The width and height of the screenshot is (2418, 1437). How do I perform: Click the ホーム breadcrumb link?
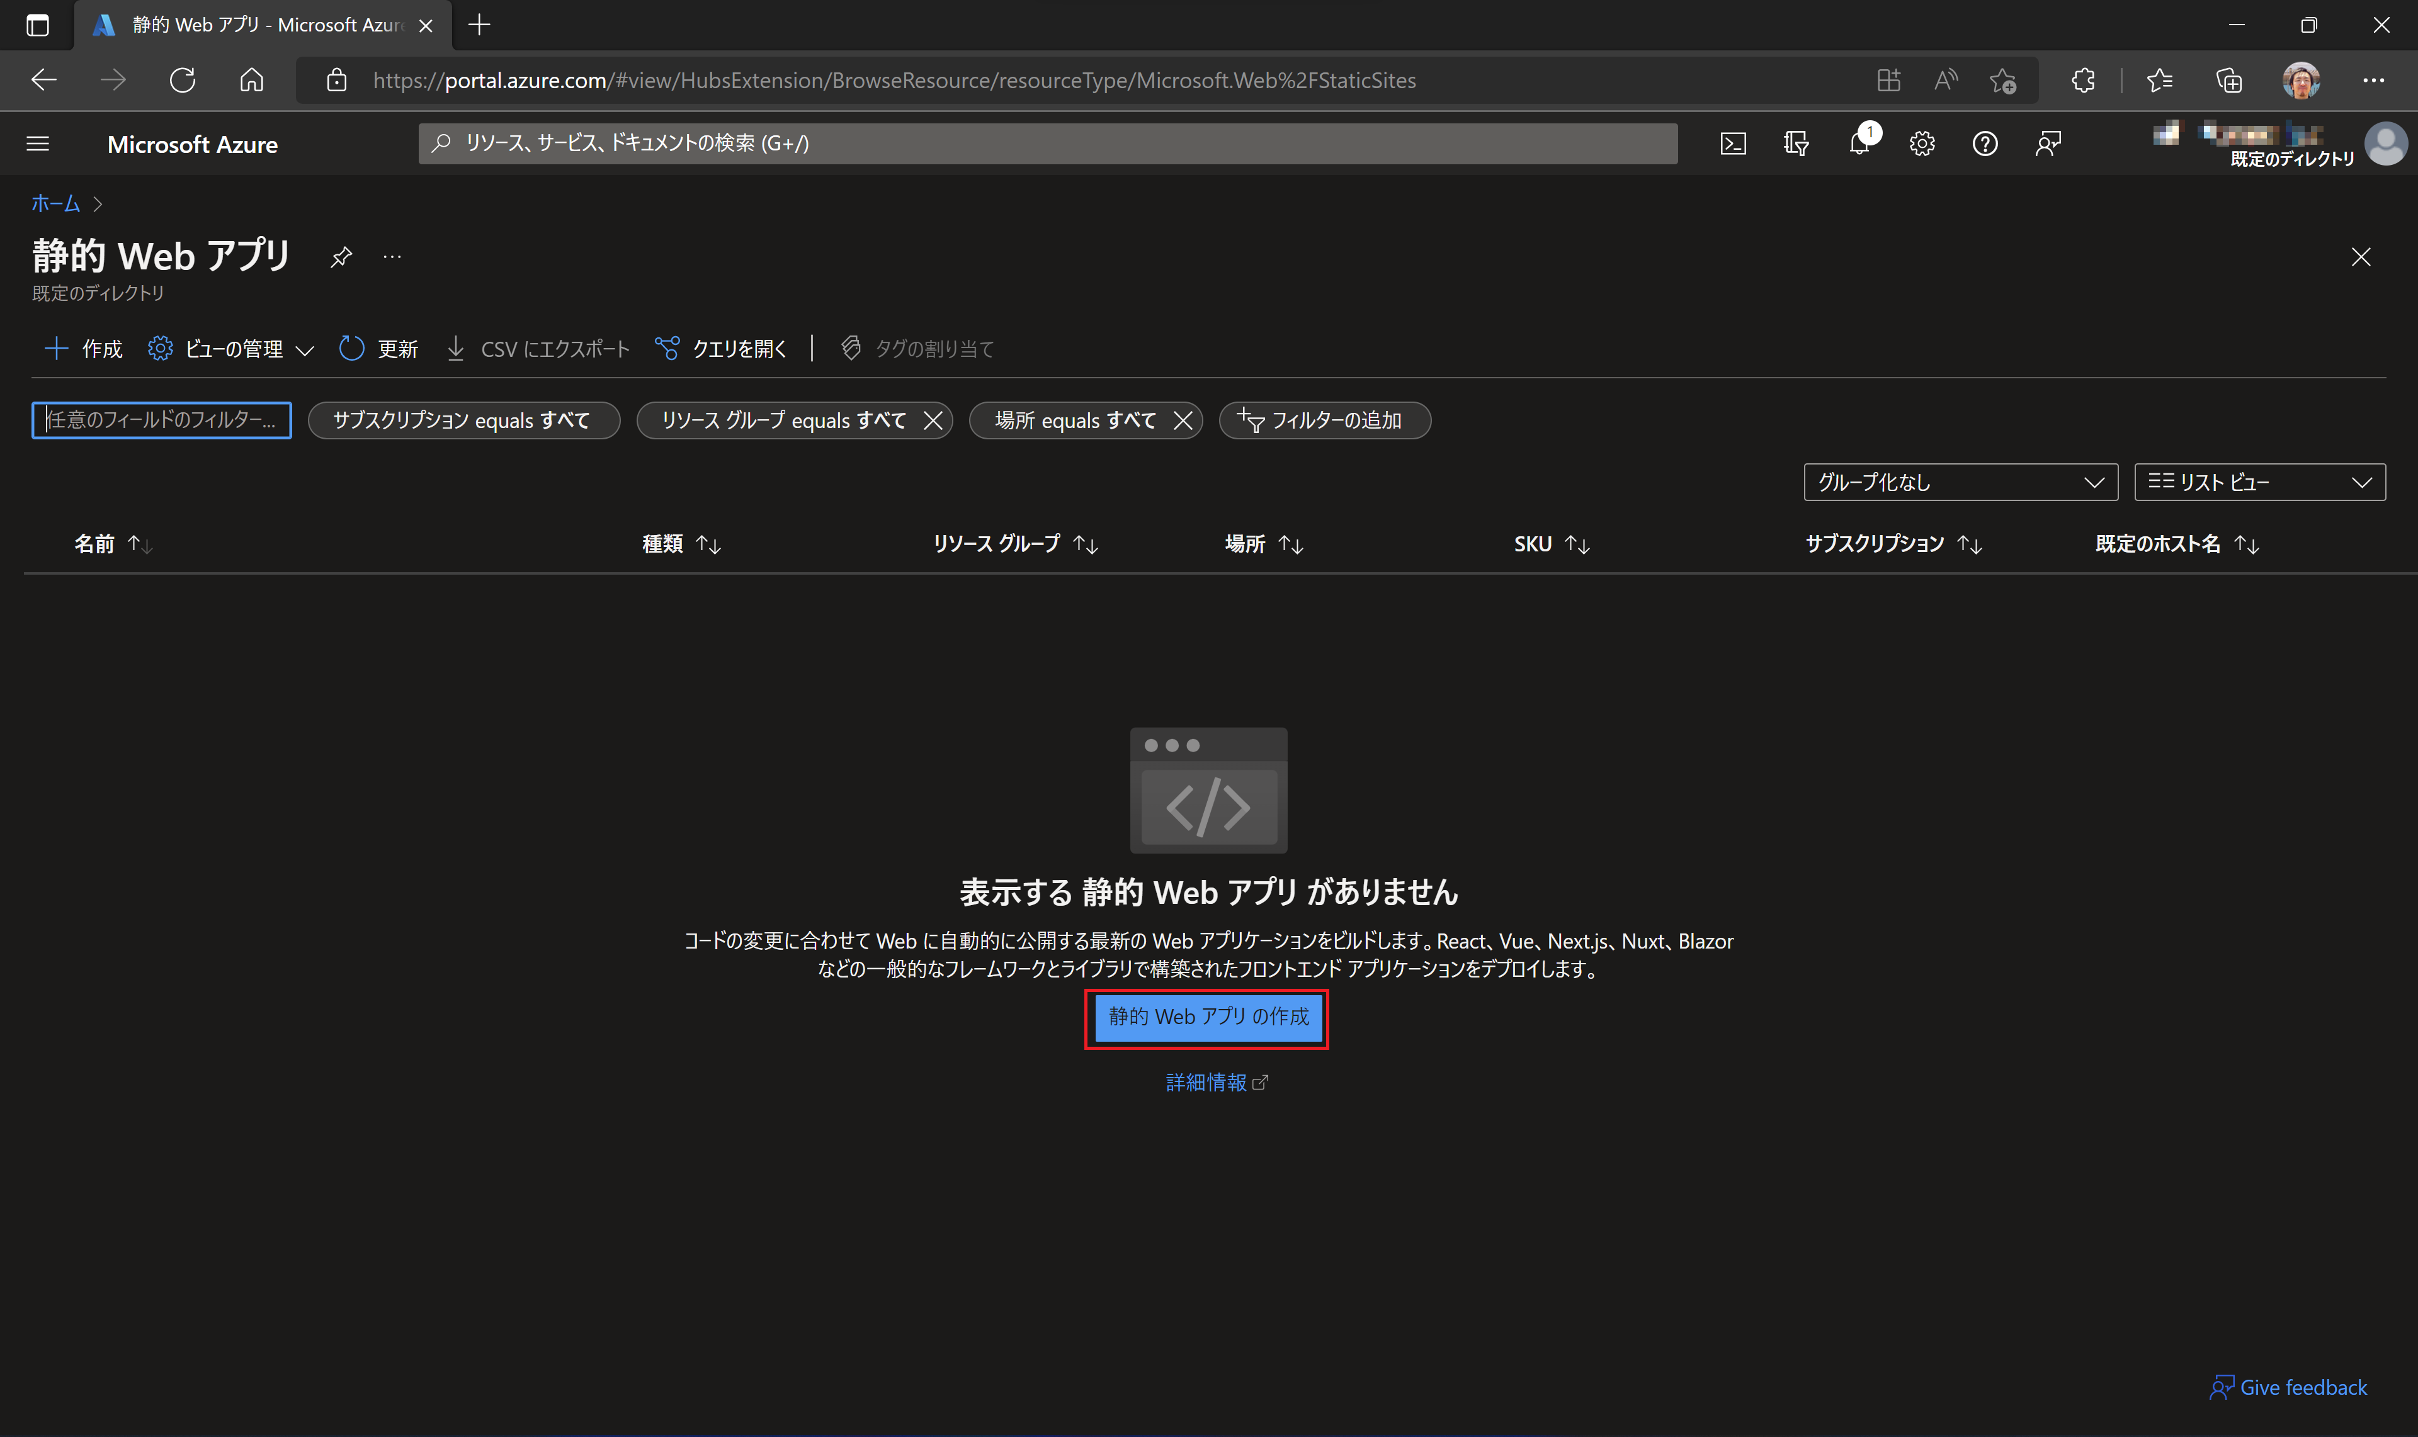[55, 203]
